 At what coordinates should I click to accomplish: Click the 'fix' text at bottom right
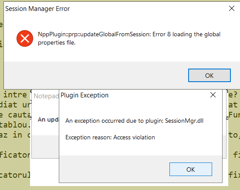(234, 175)
